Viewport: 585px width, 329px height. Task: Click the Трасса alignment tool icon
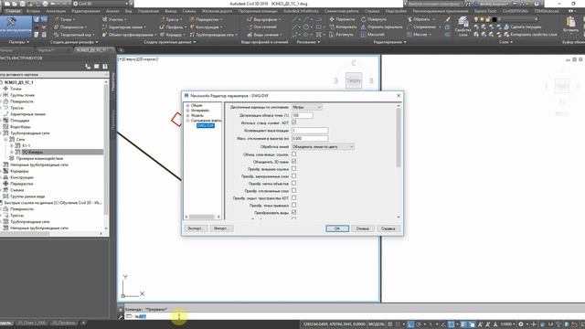(163, 19)
